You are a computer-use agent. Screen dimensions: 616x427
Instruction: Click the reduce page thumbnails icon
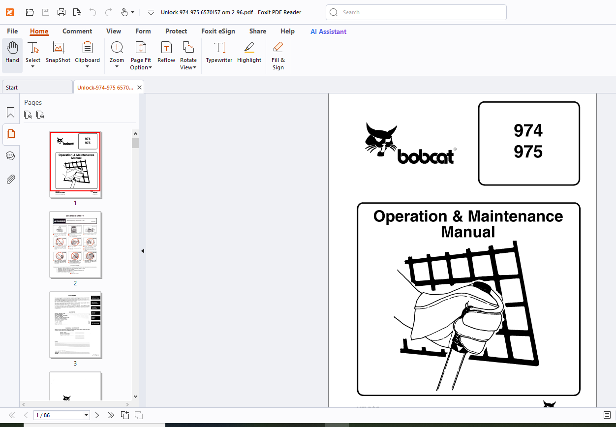40,115
